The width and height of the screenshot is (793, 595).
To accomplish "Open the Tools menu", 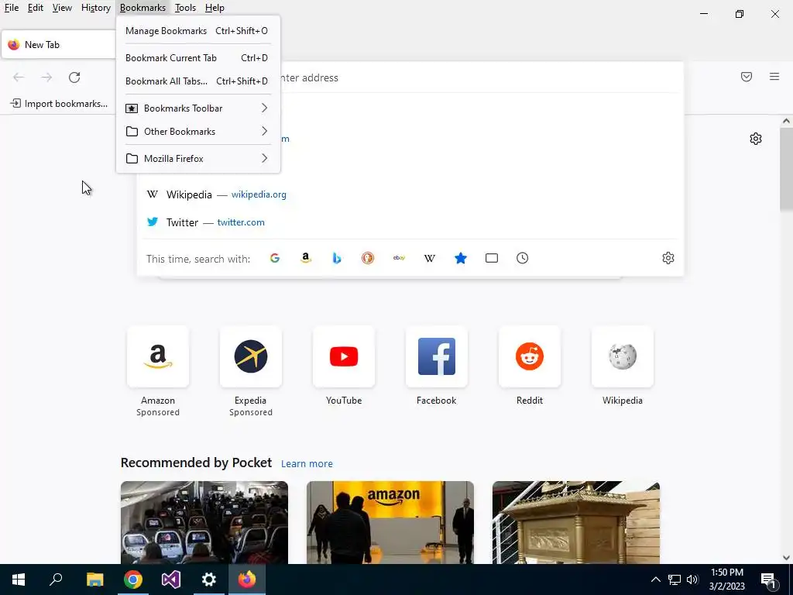I will click(x=185, y=8).
